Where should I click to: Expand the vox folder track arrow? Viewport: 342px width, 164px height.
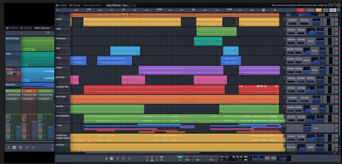[x=56, y=126]
